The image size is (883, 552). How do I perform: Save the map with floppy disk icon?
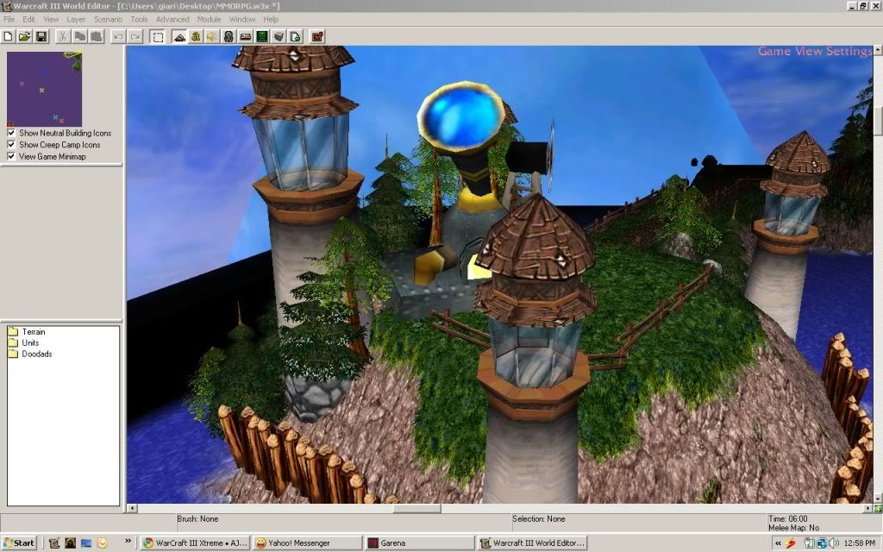[41, 36]
